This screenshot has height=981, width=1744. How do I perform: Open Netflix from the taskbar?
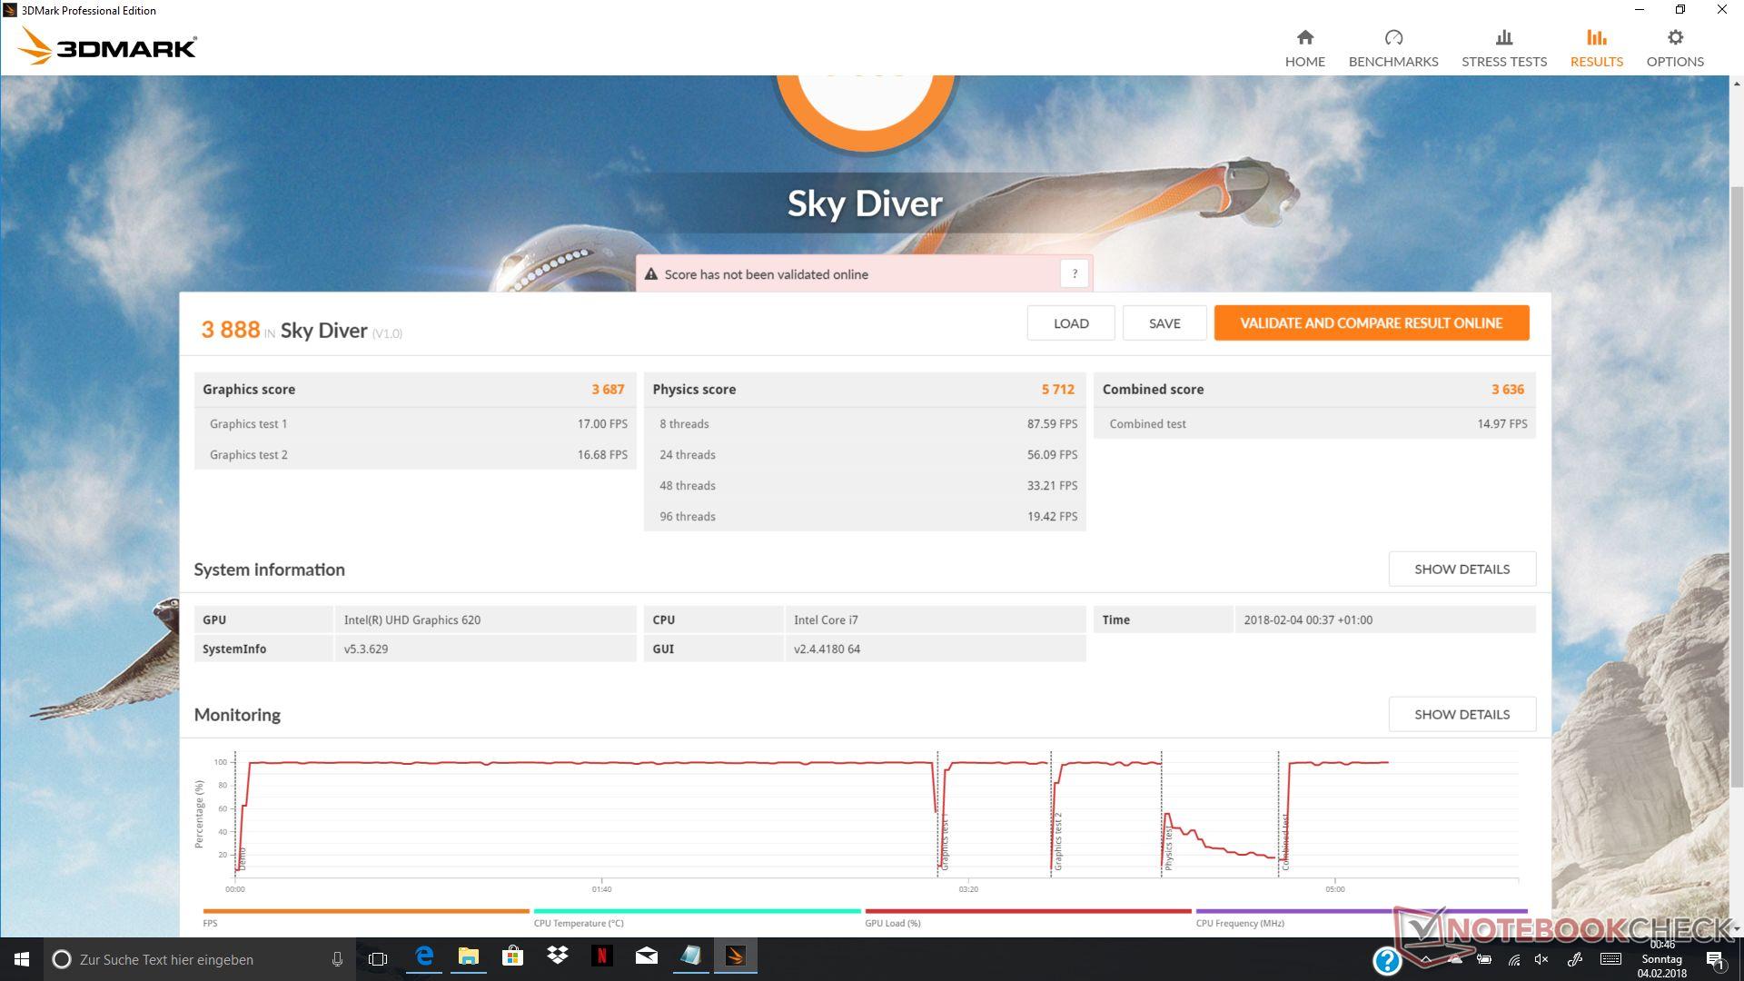601,957
